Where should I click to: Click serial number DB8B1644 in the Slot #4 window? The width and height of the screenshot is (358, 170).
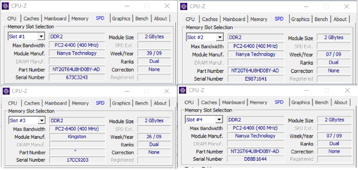255,159
